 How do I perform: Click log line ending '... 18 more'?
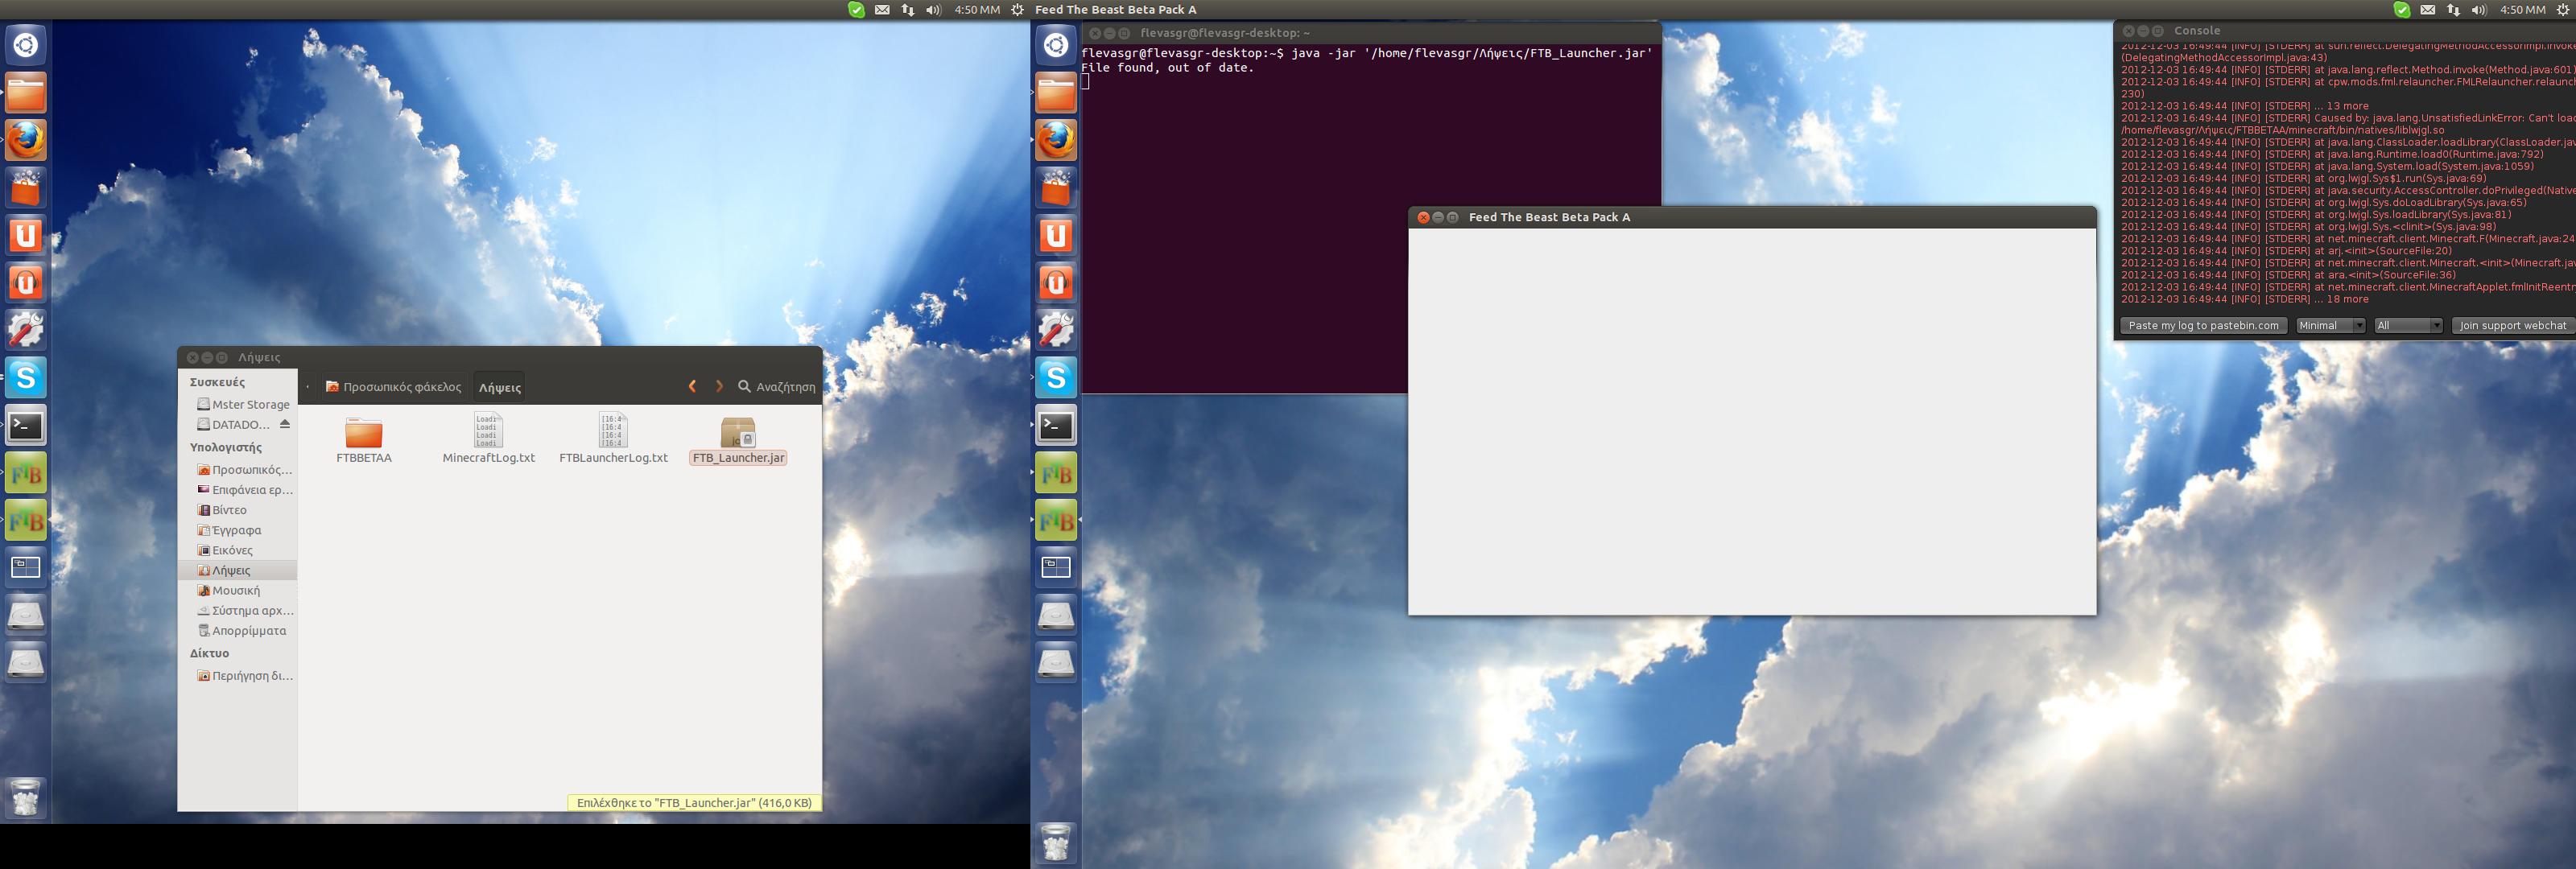click(x=2245, y=299)
